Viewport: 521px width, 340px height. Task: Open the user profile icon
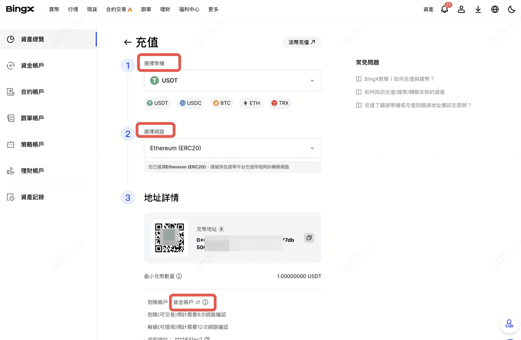click(461, 9)
